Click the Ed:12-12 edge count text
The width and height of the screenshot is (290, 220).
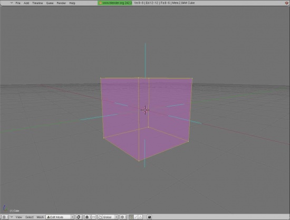pos(152,3)
